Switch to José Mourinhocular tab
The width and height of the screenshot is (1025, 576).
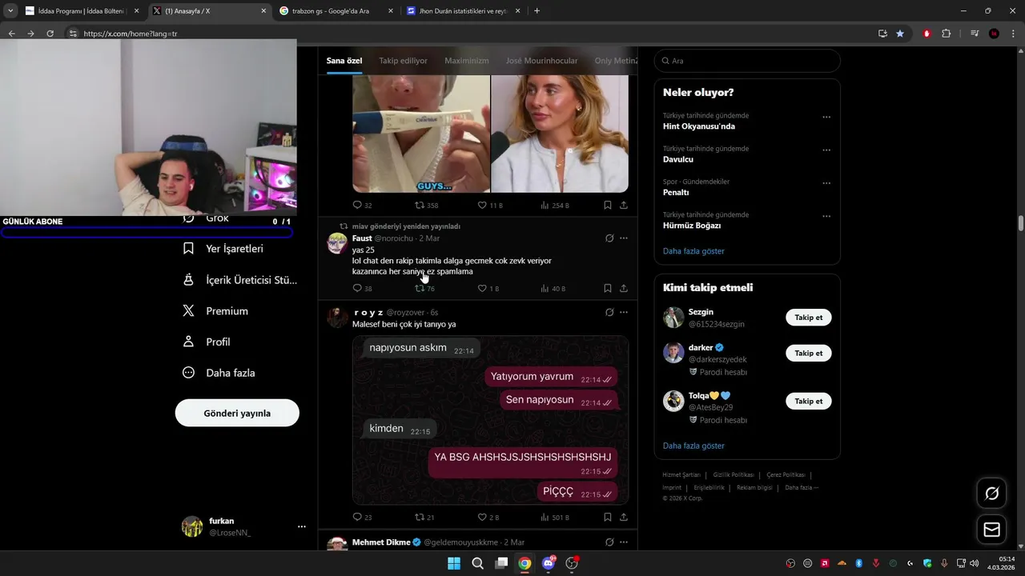(541, 61)
